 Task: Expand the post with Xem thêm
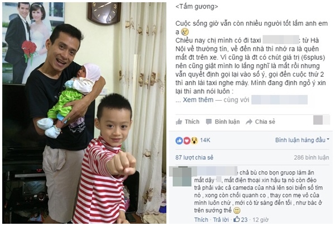[x=198, y=100]
